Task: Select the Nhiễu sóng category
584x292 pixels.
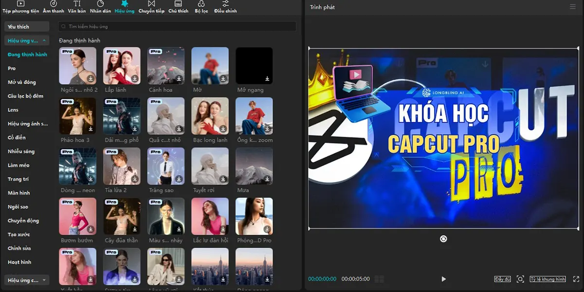Action: 21,151
